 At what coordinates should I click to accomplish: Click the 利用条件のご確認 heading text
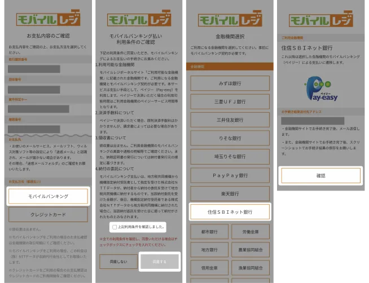[136, 42]
